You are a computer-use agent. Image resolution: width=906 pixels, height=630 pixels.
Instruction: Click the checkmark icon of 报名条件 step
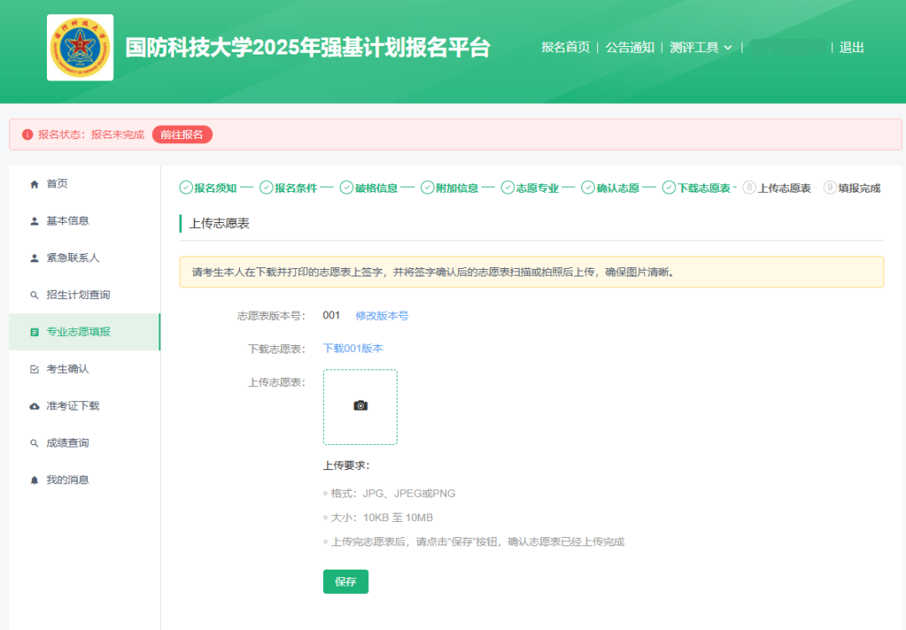[x=267, y=188]
